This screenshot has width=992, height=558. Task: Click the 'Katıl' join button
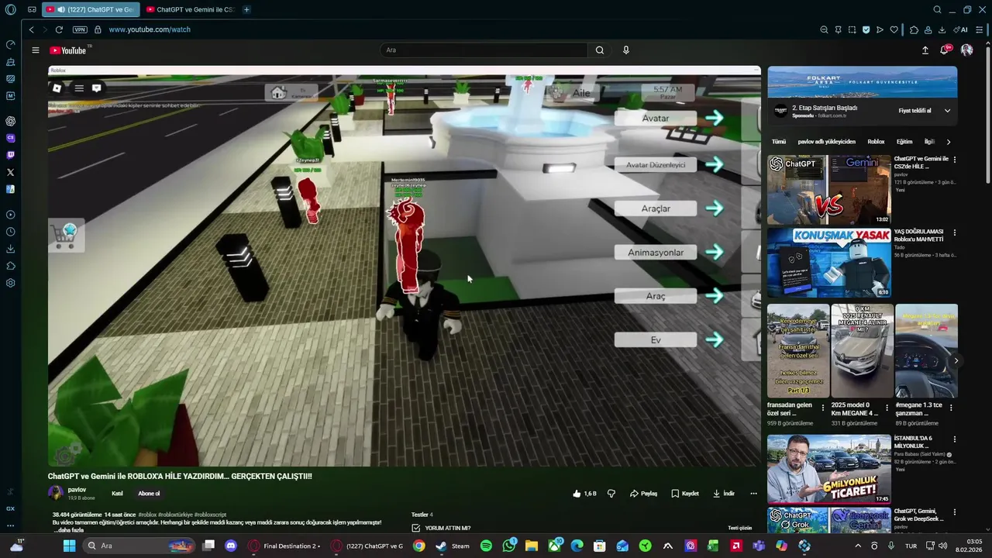tap(117, 494)
